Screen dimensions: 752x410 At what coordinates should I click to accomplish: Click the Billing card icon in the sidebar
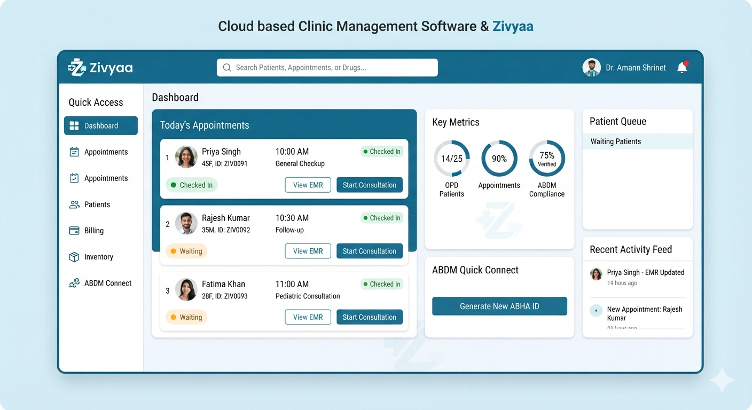(x=74, y=231)
